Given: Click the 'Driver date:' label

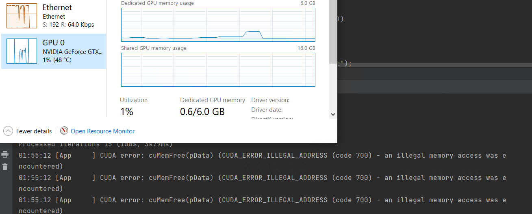Looking at the screenshot, I should pos(267,110).
